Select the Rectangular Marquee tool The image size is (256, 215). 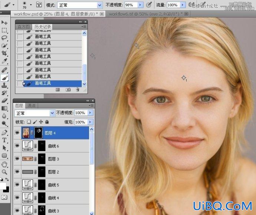tap(4, 30)
